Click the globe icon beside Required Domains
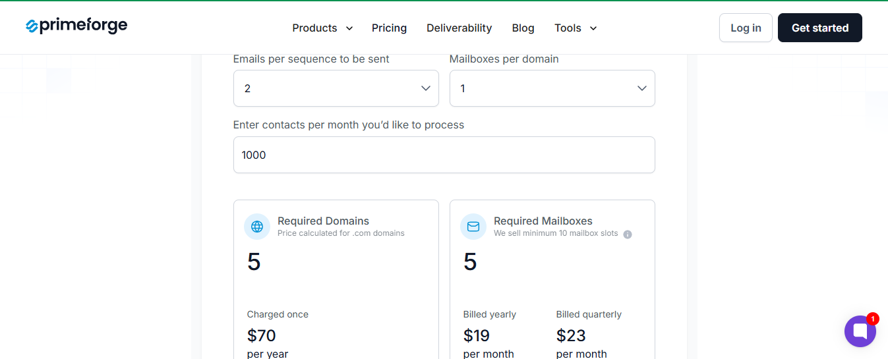 click(x=257, y=227)
